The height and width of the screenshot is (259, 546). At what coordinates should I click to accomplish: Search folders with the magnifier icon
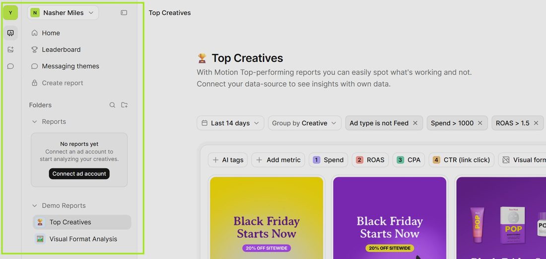point(112,105)
